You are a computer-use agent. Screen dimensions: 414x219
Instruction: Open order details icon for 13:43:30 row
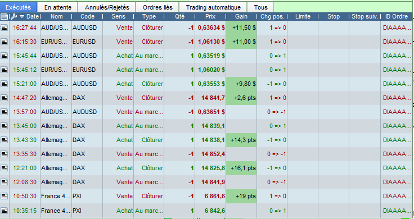tap(4, 140)
